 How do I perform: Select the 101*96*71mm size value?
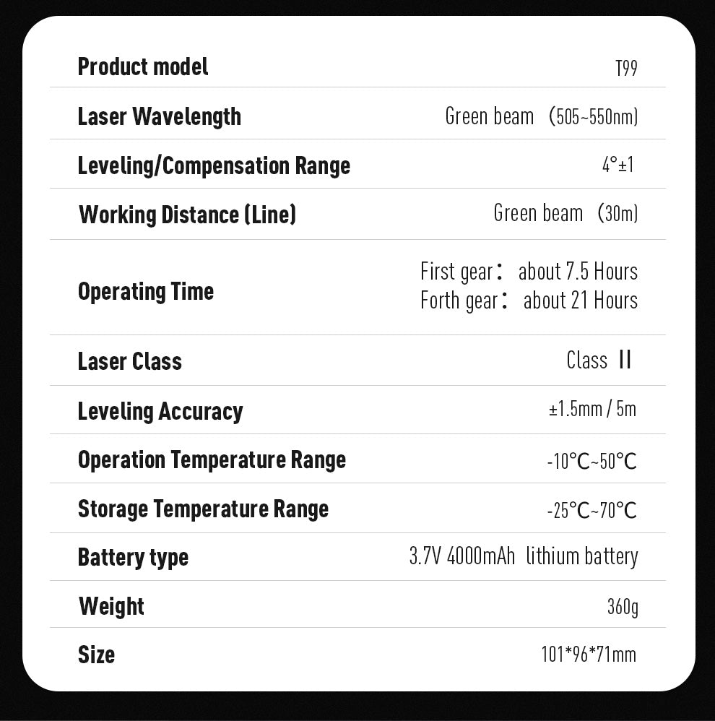coord(589,655)
